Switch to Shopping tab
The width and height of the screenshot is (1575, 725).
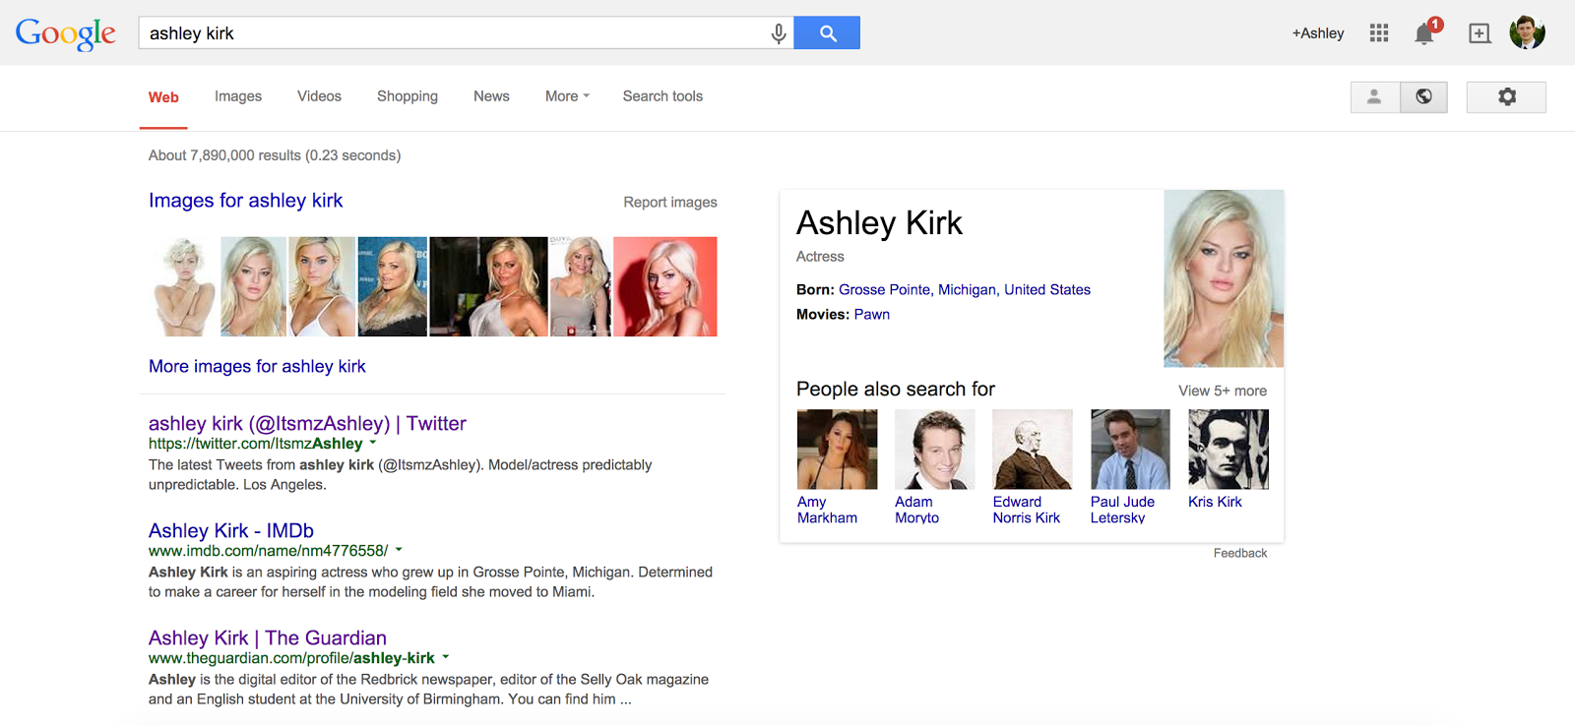click(x=408, y=96)
